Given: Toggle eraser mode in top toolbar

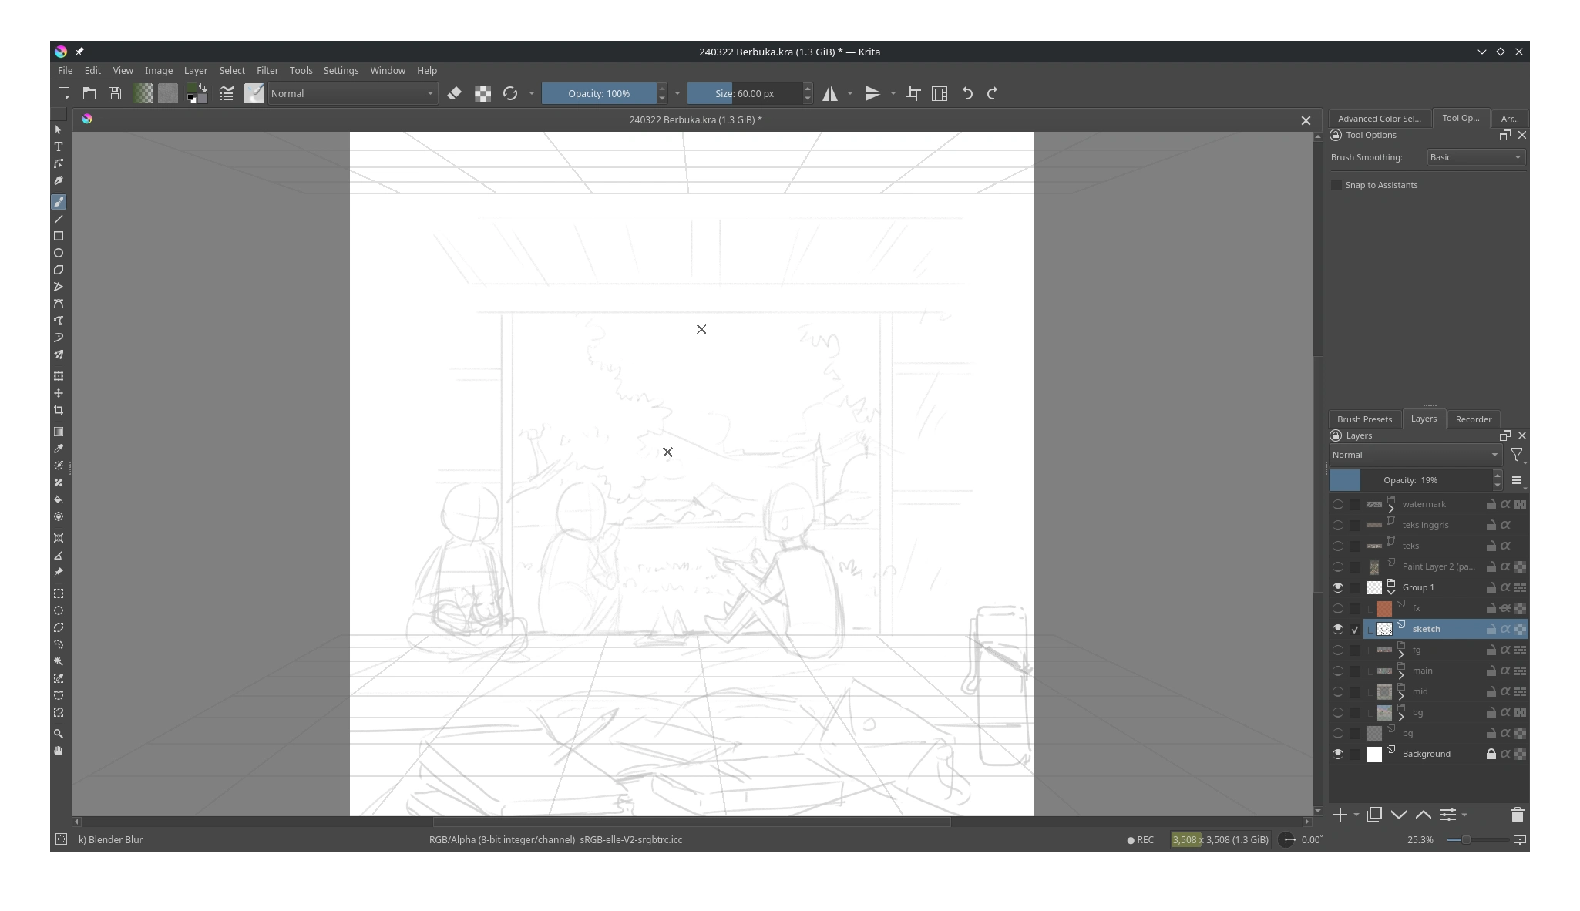Looking at the screenshot, I should [x=455, y=93].
